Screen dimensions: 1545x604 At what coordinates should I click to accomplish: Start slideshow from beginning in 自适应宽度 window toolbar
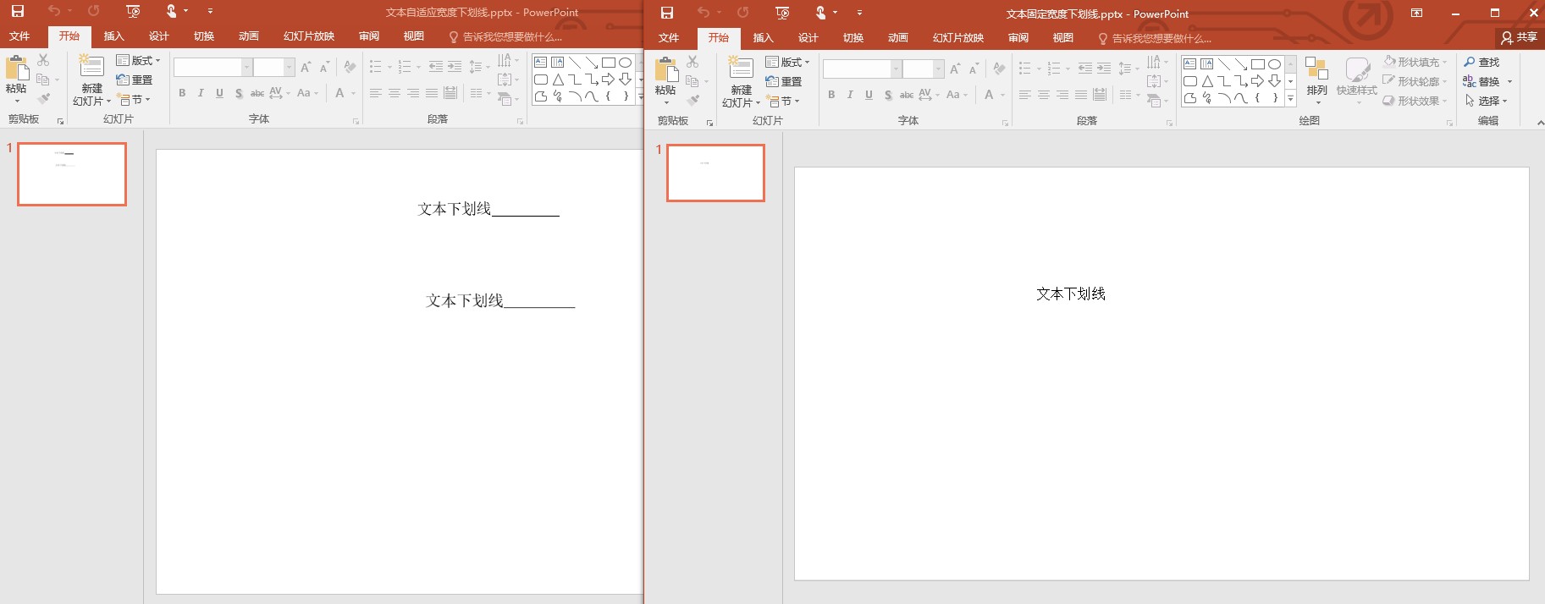133,11
